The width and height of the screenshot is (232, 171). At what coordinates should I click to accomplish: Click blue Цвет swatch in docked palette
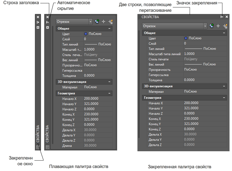point(186,38)
